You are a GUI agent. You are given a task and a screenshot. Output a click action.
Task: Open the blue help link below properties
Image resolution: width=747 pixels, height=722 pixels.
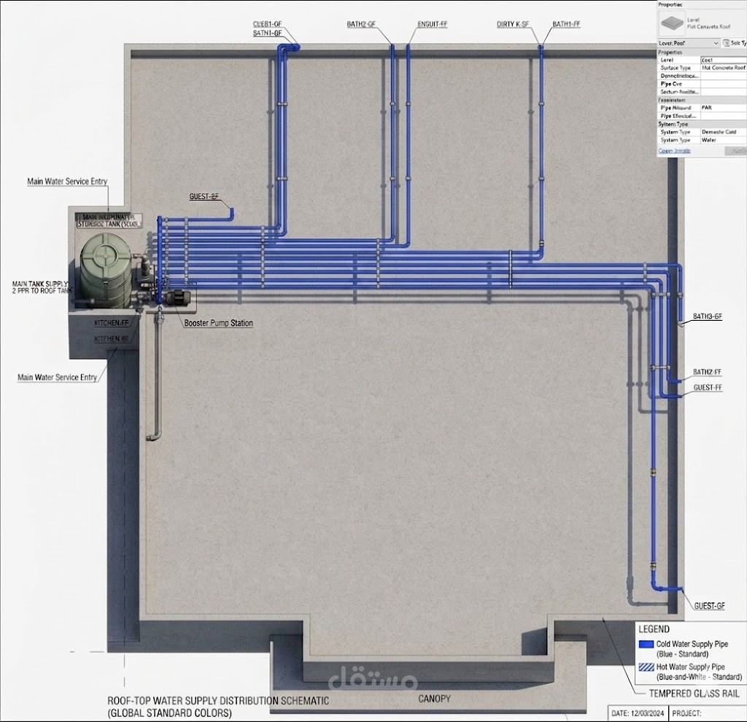(x=674, y=151)
